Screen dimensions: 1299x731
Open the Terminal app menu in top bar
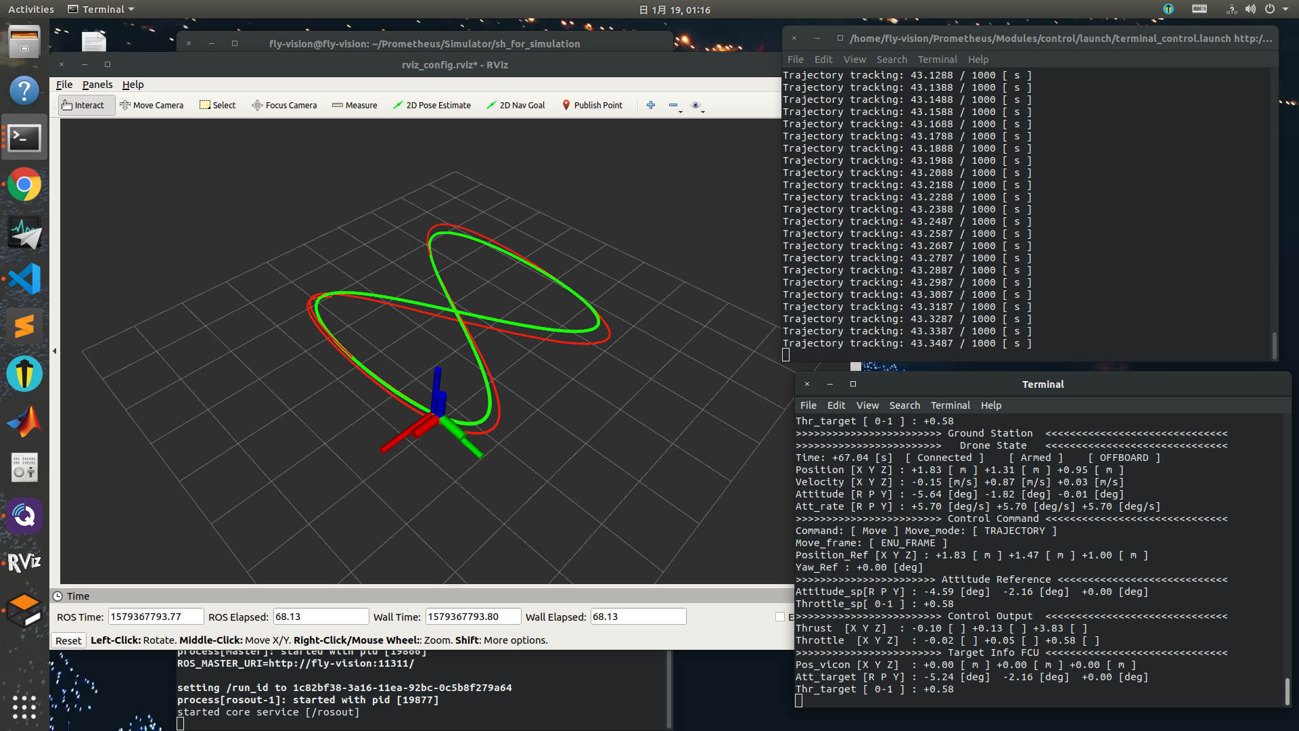(101, 9)
